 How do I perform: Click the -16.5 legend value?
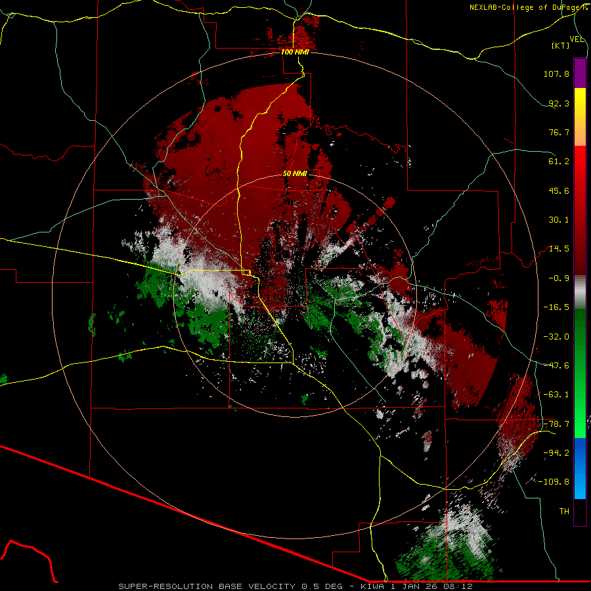(556, 307)
